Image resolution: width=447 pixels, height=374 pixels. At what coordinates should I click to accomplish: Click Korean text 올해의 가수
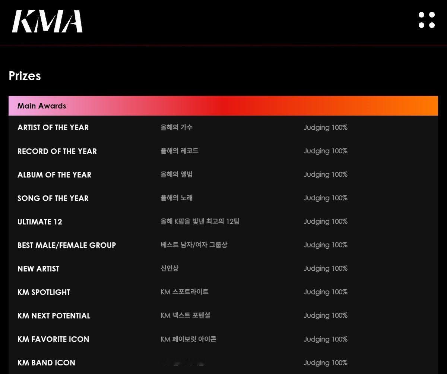pyautogui.click(x=177, y=127)
